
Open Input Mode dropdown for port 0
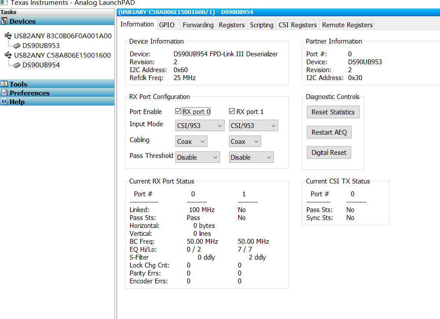tap(200, 125)
